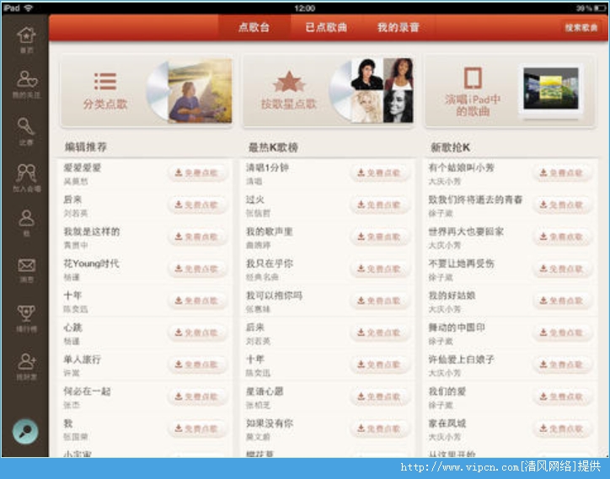Click 免费点歌 for 我就是这样的
The image size is (610, 479).
point(197,237)
